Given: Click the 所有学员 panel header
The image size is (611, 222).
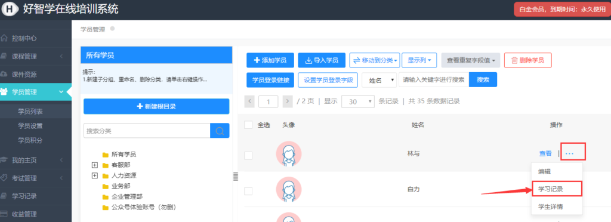Looking at the screenshot, I should click(156, 55).
